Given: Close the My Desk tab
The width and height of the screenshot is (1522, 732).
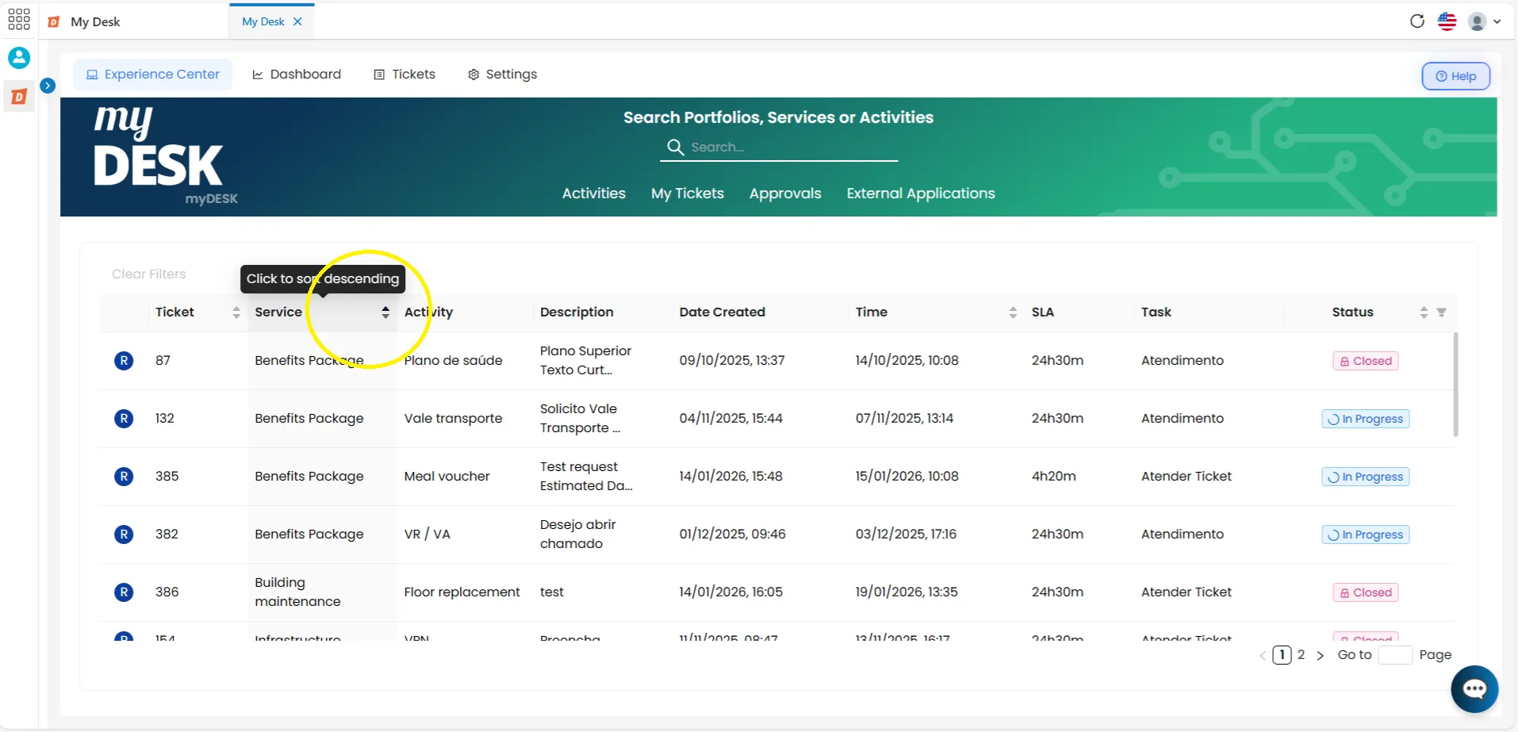Looking at the screenshot, I should click(x=297, y=21).
